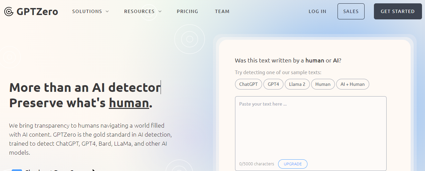Click the Was this text written question
425x171 pixels.
288,60
